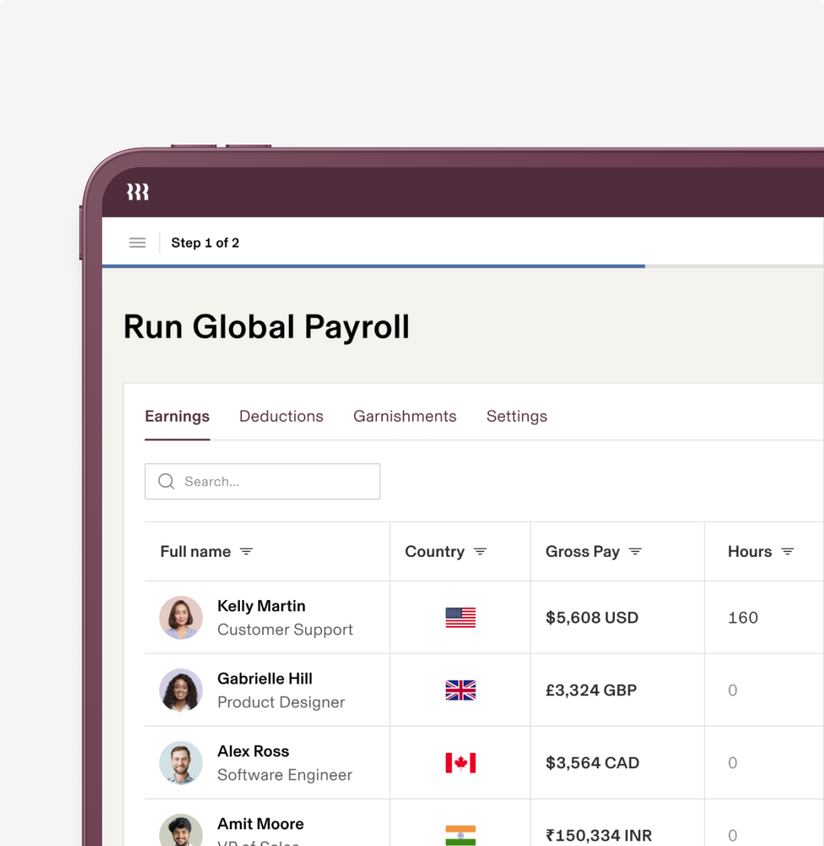Switch to the Deductions tab
824x846 pixels.
(x=281, y=416)
